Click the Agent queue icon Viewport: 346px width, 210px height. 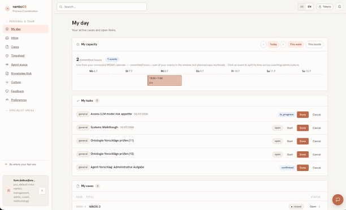(x=7, y=64)
